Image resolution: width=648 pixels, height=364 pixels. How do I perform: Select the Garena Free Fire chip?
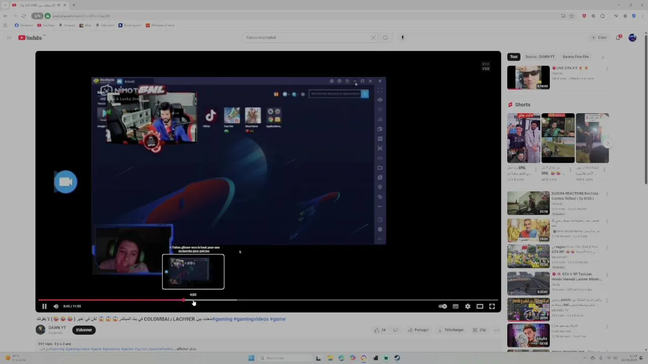pos(576,57)
